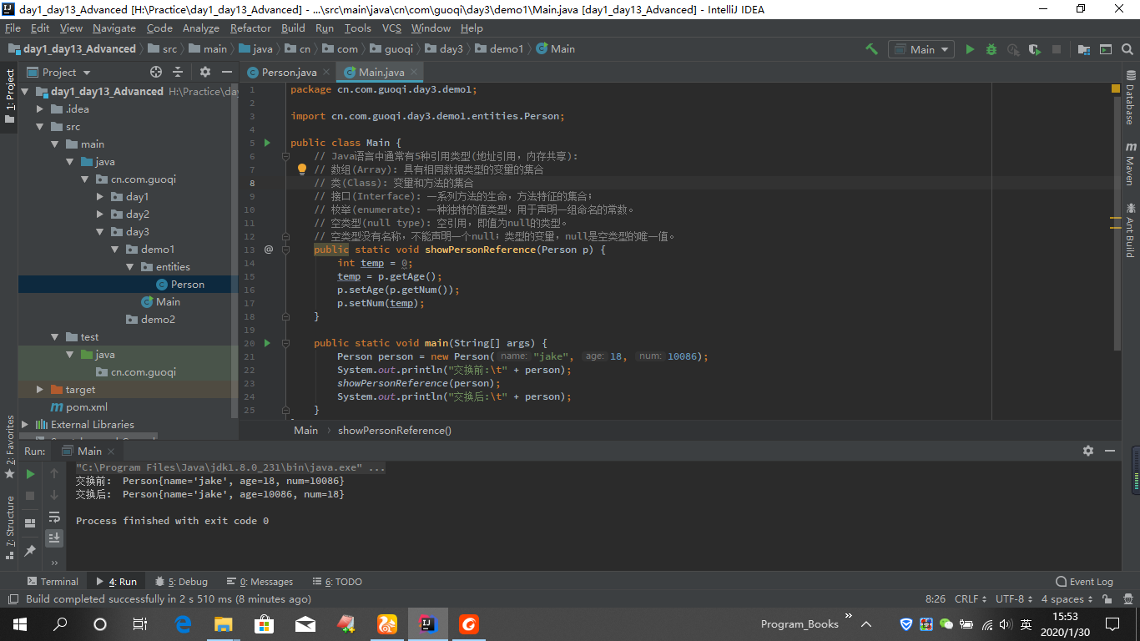Open Project panel settings gear
This screenshot has height=641, width=1140.
[205, 72]
